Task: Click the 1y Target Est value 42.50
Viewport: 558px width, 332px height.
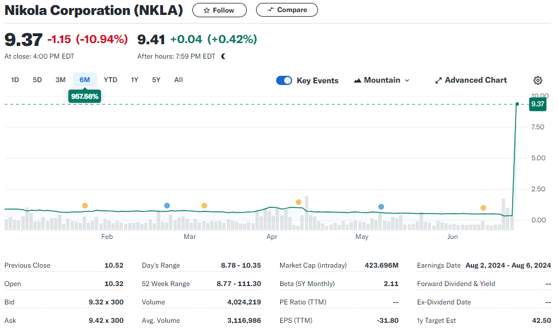Action: pyautogui.click(x=541, y=321)
